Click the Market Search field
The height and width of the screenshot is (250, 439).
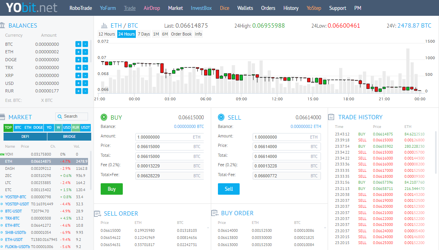[x=72, y=117]
